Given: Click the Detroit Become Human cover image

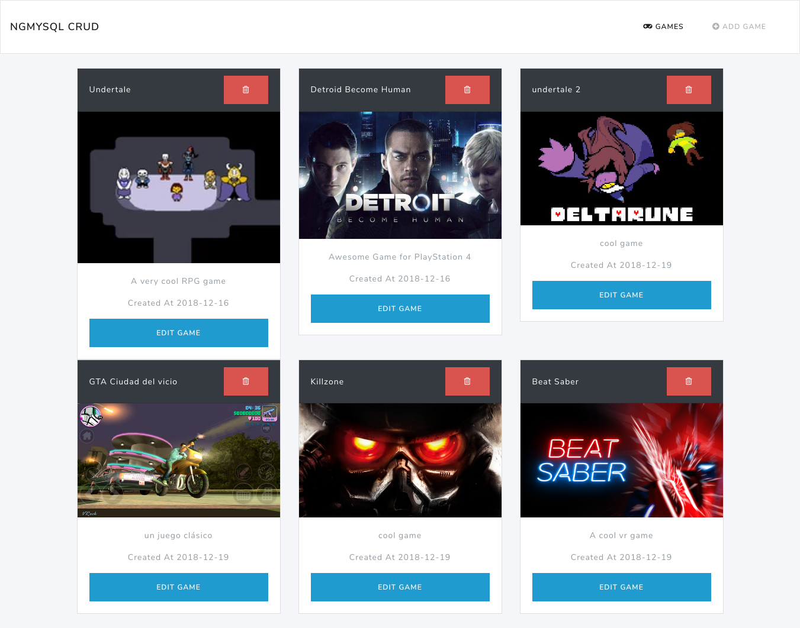Looking at the screenshot, I should coord(400,175).
